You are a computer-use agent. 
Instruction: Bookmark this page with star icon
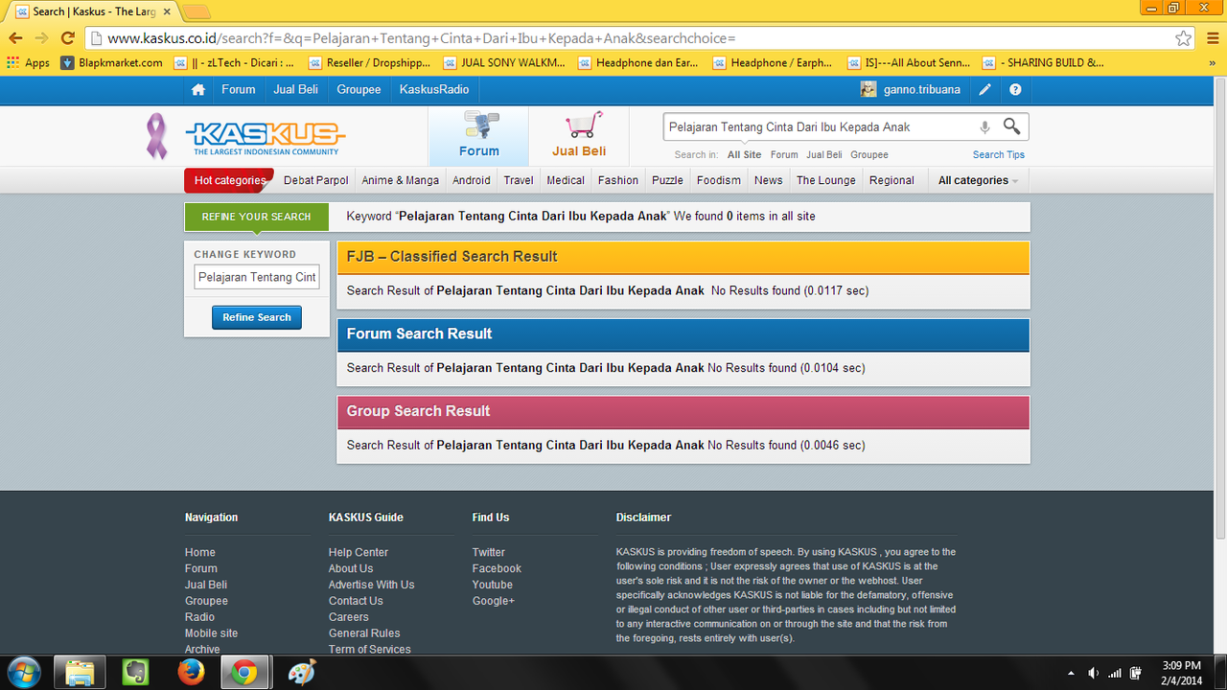(x=1184, y=38)
